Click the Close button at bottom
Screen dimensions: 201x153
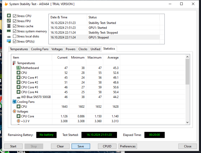point(188,146)
